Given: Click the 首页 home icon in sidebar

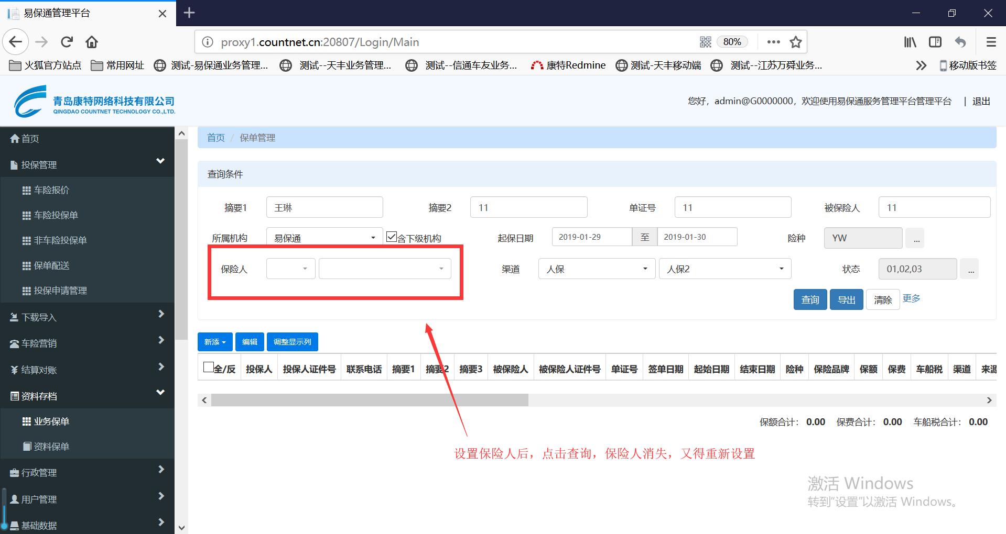Looking at the screenshot, I should click(x=15, y=139).
